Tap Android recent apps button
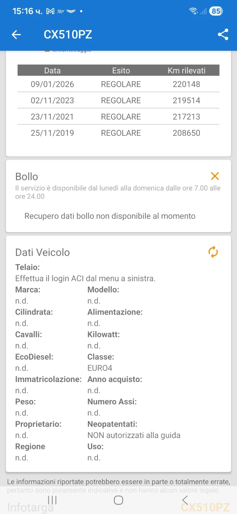The width and height of the screenshot is (237, 514). (52, 500)
